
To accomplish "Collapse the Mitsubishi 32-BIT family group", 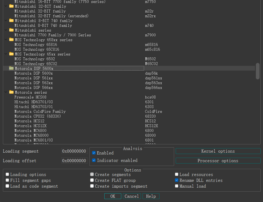I will coord(6,6).
